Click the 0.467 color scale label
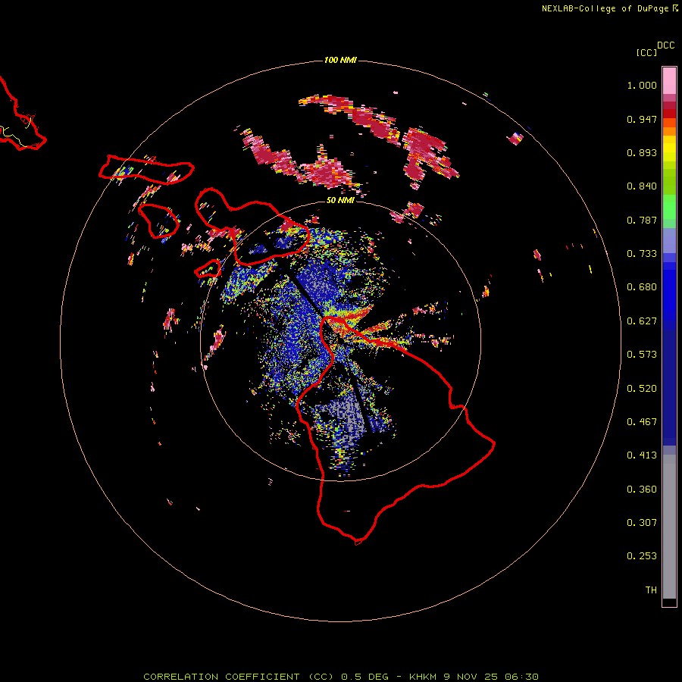The width and height of the screenshot is (682, 682). pos(642,422)
